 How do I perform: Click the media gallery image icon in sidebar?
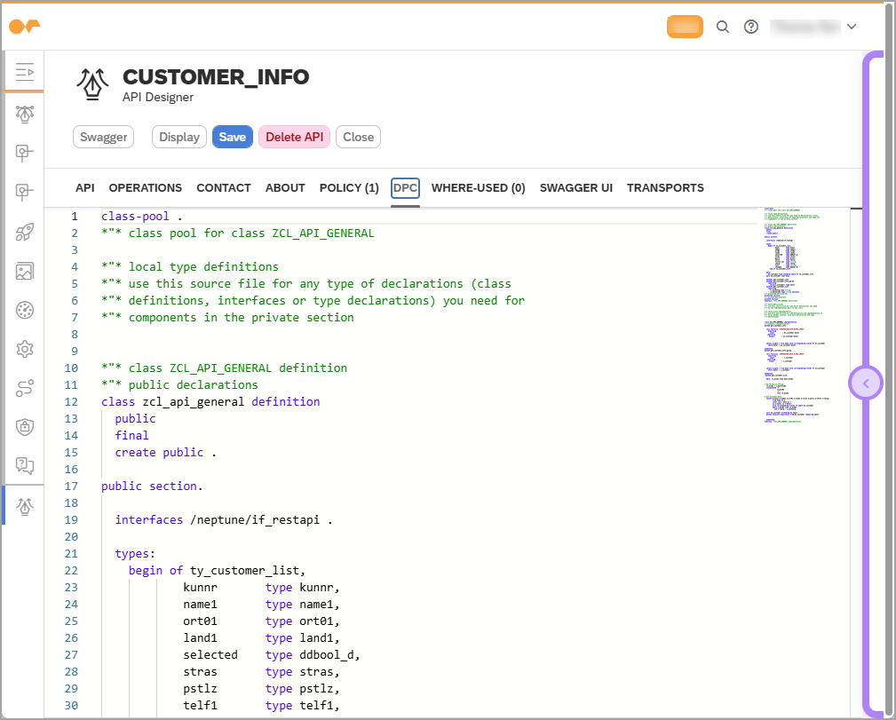(x=24, y=271)
